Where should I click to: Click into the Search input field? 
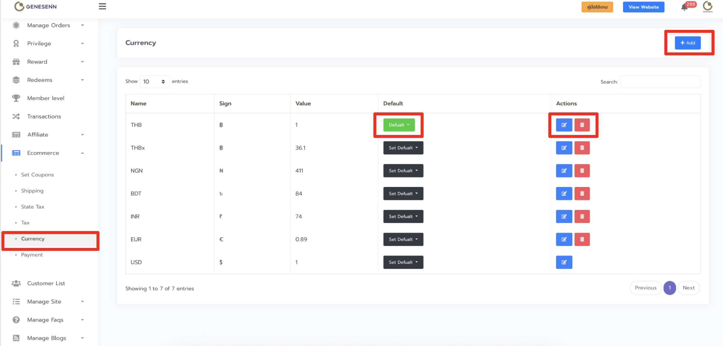pyautogui.click(x=660, y=82)
